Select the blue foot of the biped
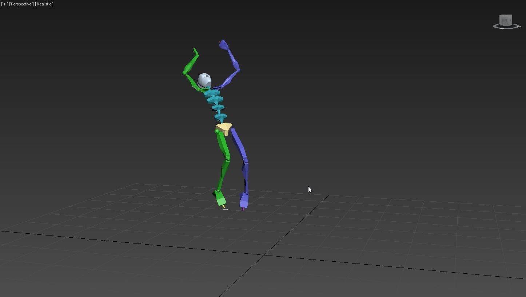This screenshot has height=297, width=526. coord(244,200)
